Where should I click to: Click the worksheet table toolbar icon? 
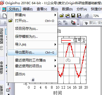coord(65,23)
